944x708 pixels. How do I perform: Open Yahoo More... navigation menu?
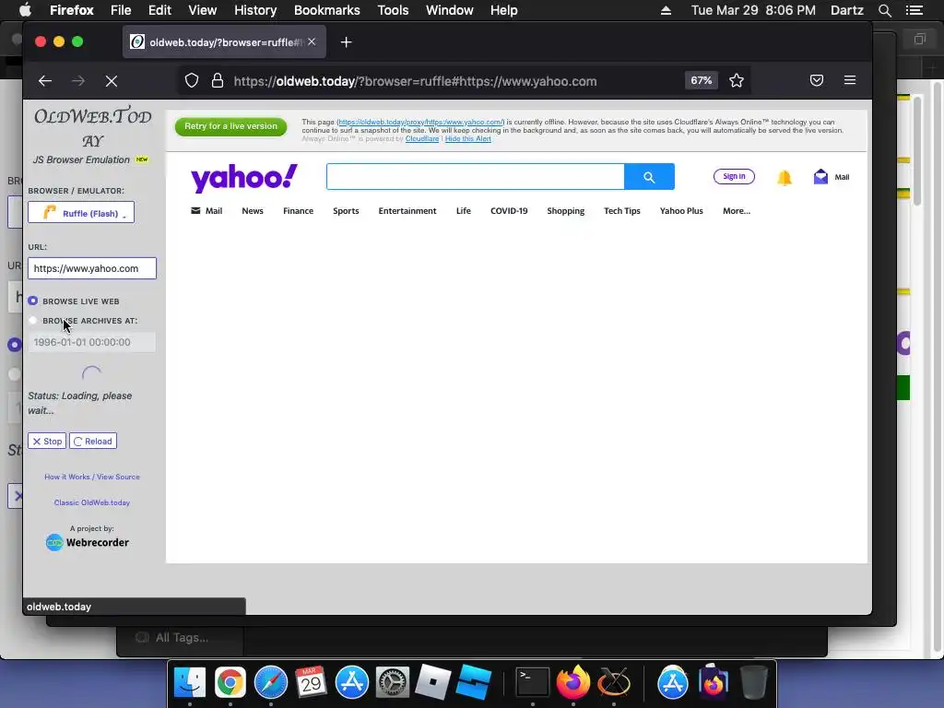(737, 211)
